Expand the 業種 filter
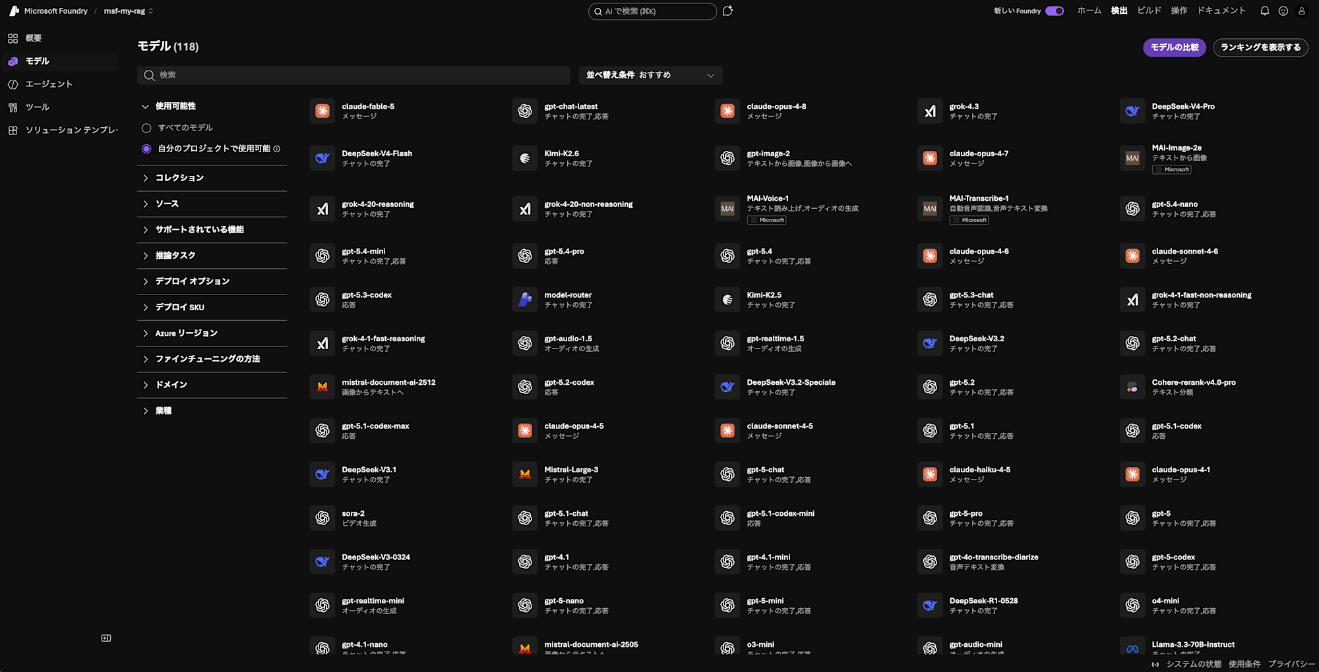This screenshot has width=1319, height=672. pos(212,411)
